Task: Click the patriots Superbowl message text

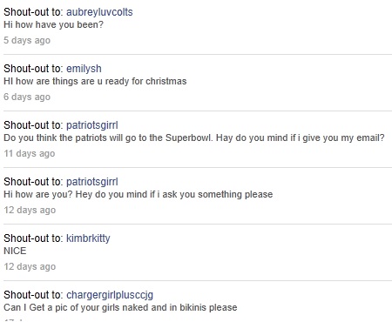Action: click(194, 138)
